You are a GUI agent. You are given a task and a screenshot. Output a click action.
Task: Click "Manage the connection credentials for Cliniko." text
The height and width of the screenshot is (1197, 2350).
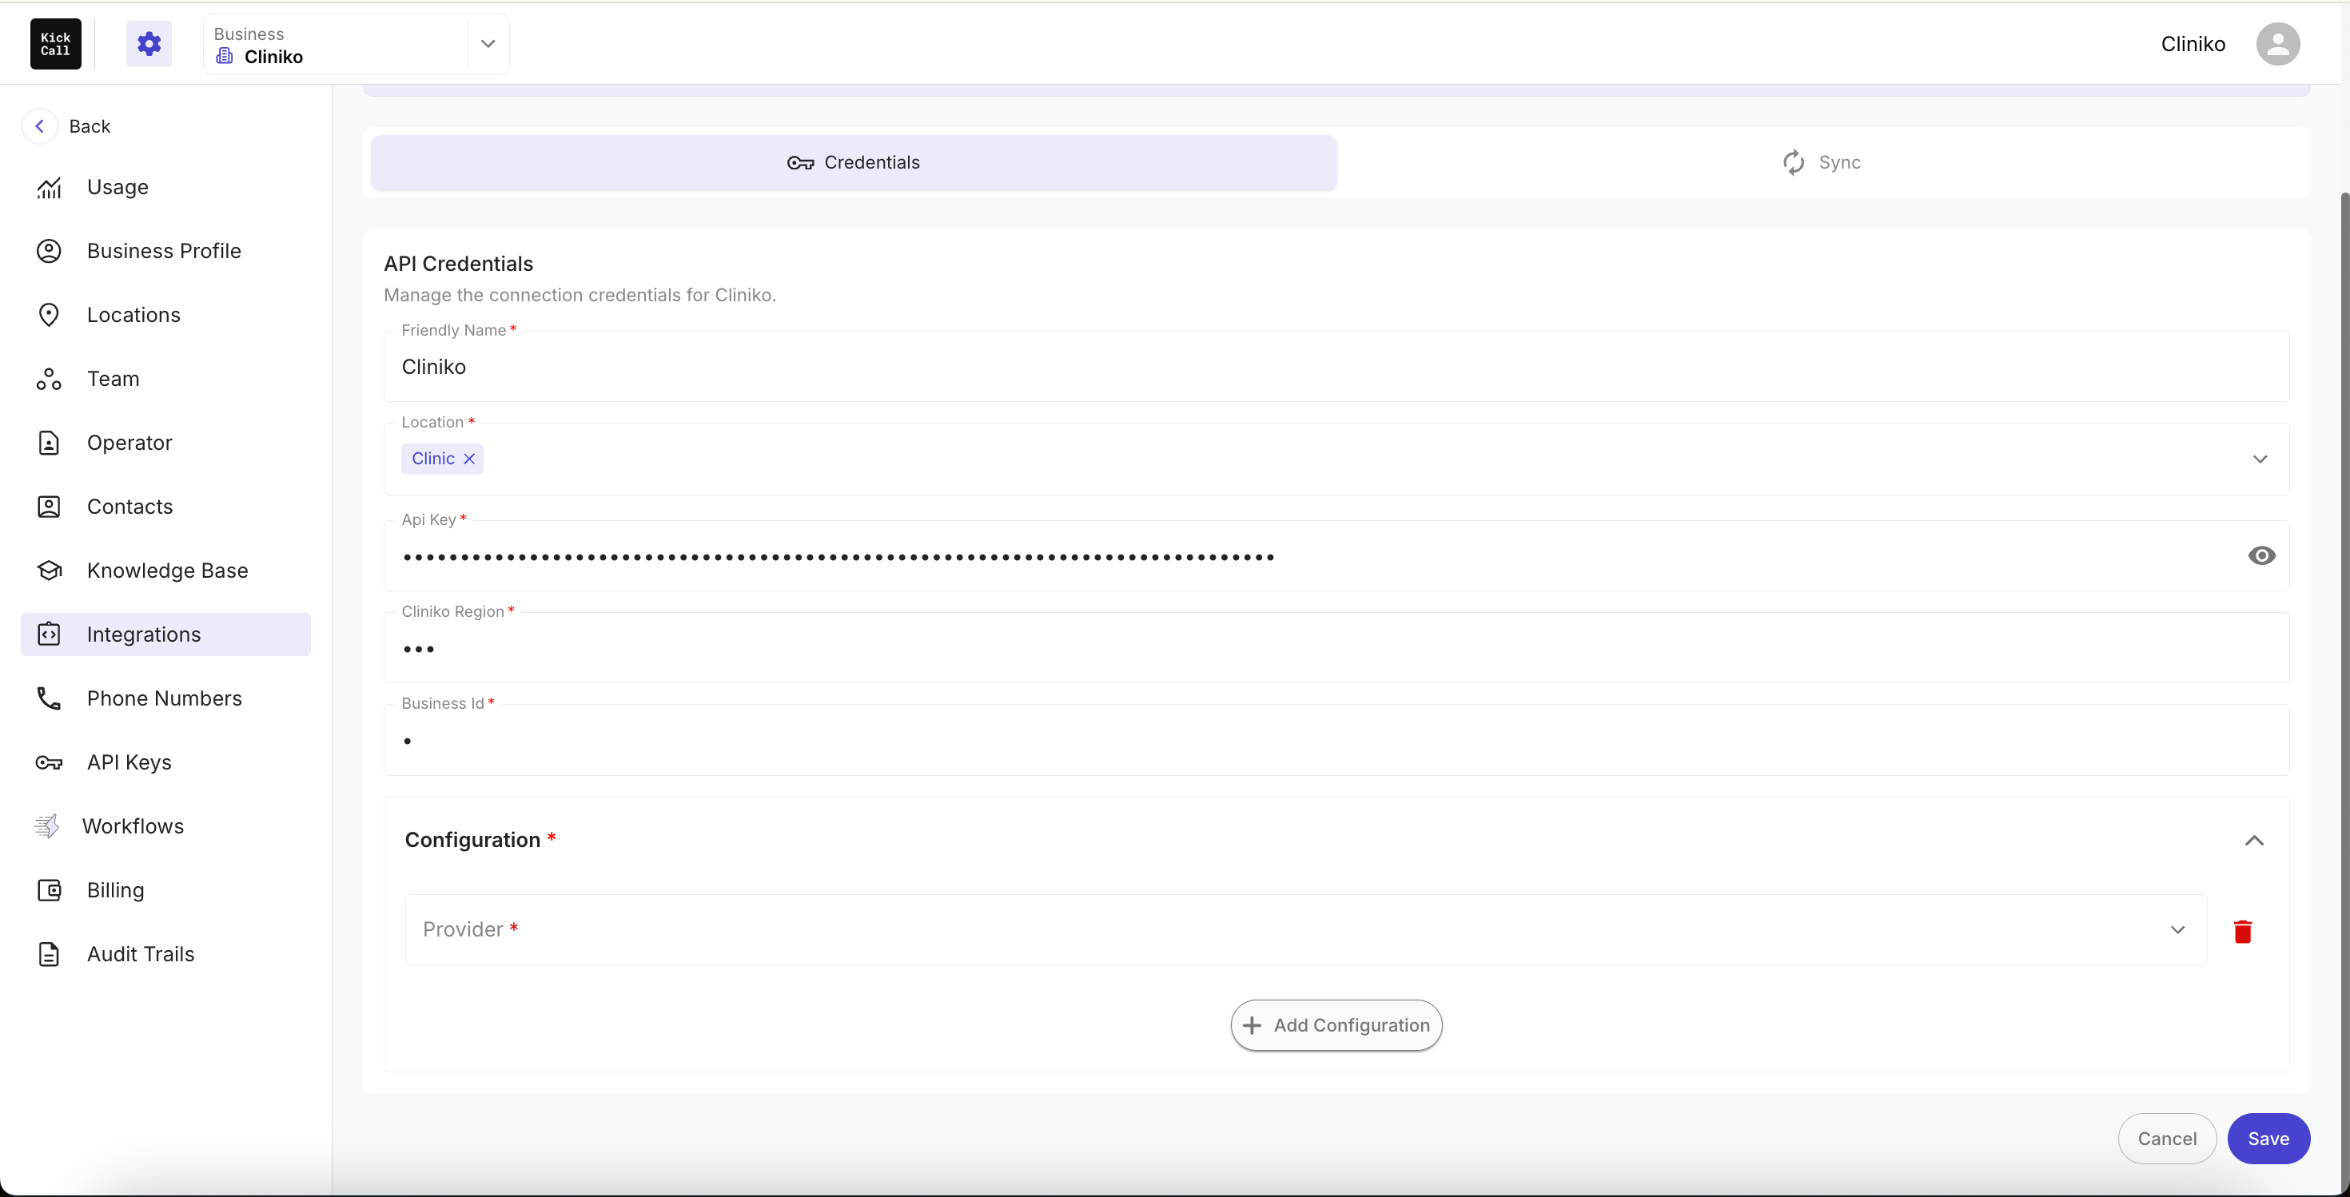click(580, 295)
